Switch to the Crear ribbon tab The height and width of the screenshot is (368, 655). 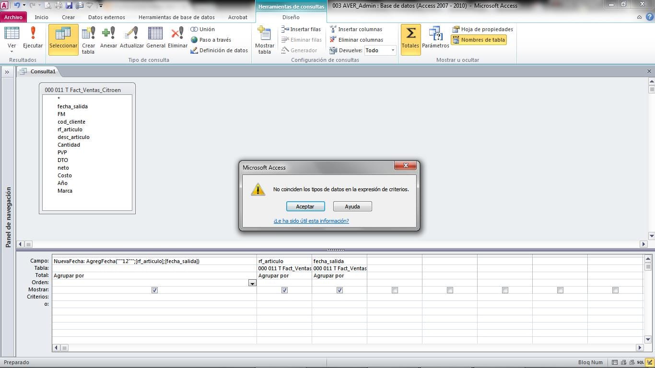68,17
